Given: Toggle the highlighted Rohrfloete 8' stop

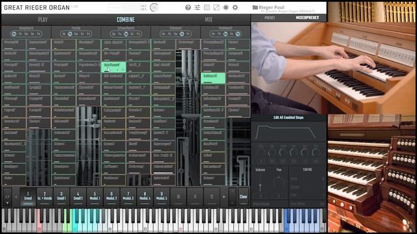Looking at the screenshot, I should click(113, 67).
